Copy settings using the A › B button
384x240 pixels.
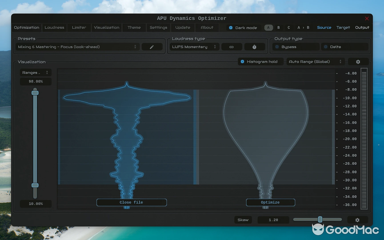tap(303, 27)
